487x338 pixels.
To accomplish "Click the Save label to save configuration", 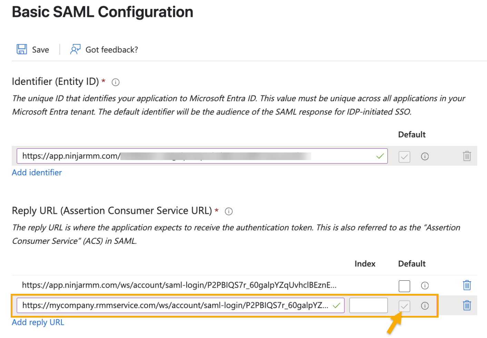I will coord(40,49).
